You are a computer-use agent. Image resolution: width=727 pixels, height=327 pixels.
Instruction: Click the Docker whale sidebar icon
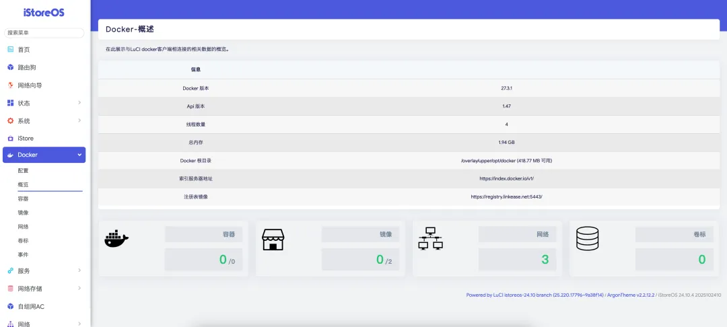[11, 155]
